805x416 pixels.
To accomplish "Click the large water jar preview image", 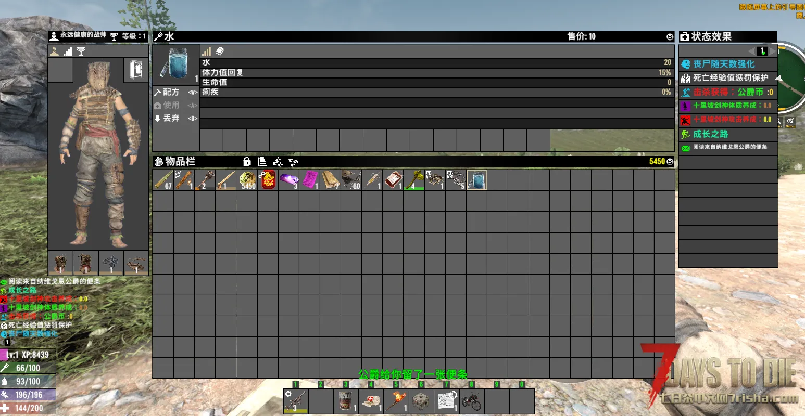I will pos(175,64).
